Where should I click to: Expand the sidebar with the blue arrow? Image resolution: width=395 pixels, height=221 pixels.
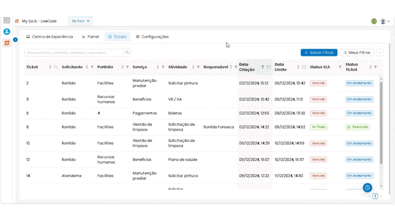[15, 40]
